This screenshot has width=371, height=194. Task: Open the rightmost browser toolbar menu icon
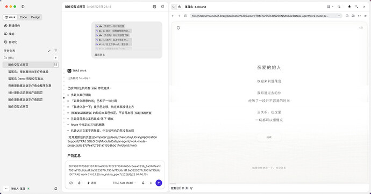point(365,16)
